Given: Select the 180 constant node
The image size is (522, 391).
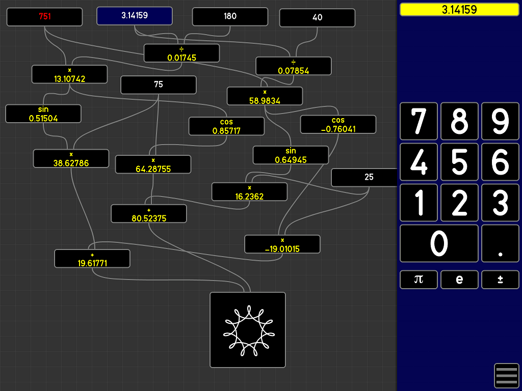Looking at the screenshot, I should (x=230, y=16).
